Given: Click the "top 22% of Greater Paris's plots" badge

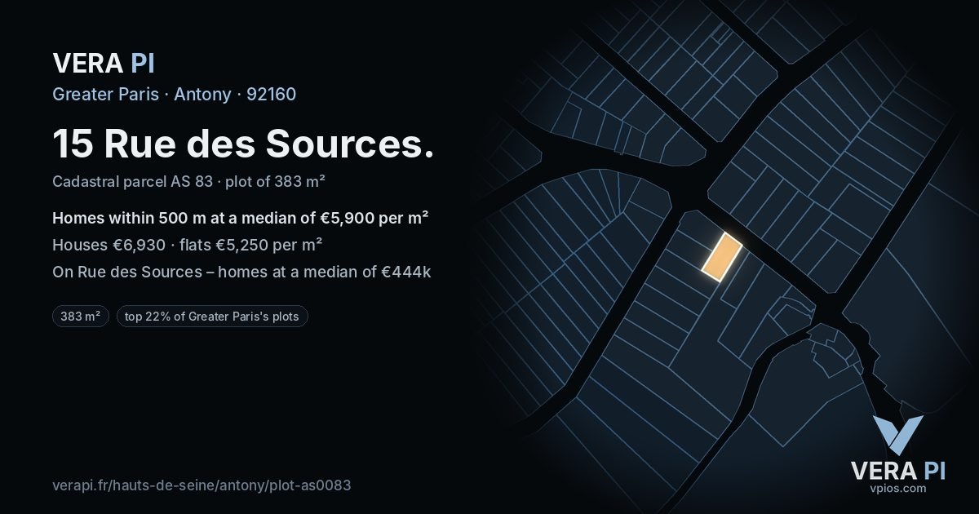Looking at the screenshot, I should click(212, 317).
